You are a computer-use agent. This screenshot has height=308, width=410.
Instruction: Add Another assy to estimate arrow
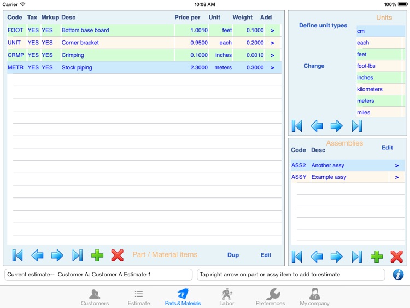pos(397,165)
